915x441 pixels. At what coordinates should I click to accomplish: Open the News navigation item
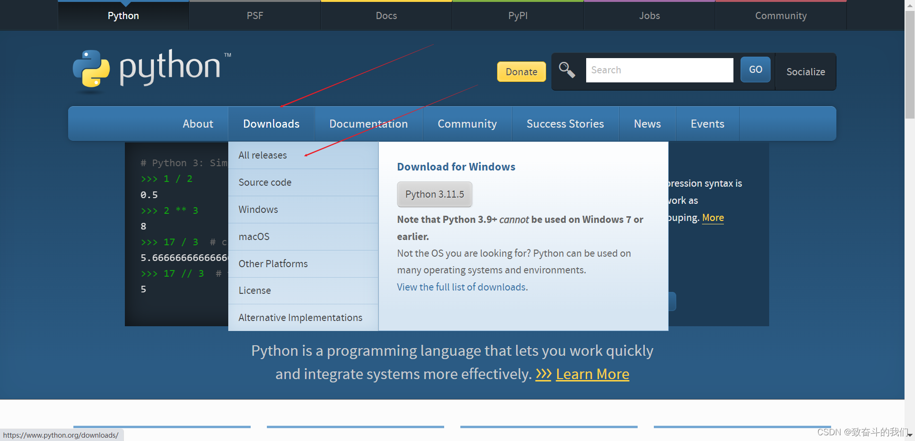tap(647, 124)
